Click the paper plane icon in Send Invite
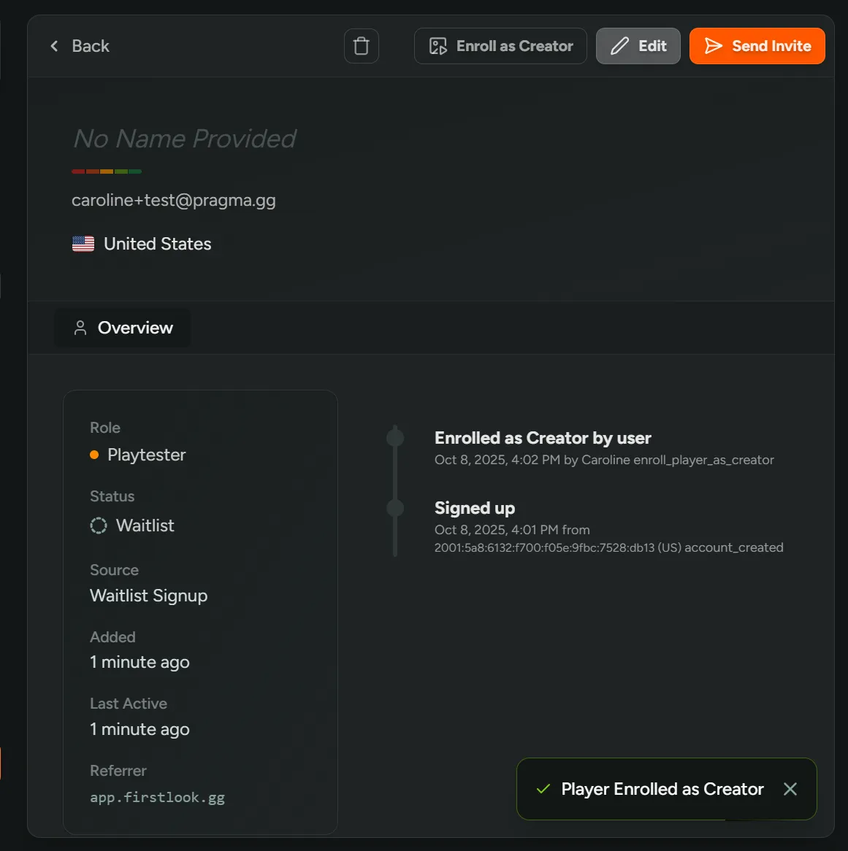This screenshot has width=848, height=851. point(713,45)
